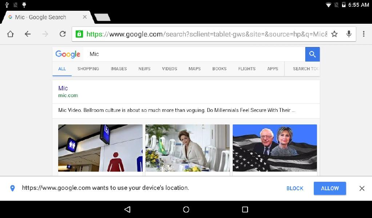372x218 pixels.
Task: Tap Android back navigation button
Action: point(128,209)
